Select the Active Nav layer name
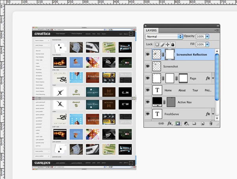Screen dimensions: 237x179 click(x=184, y=102)
